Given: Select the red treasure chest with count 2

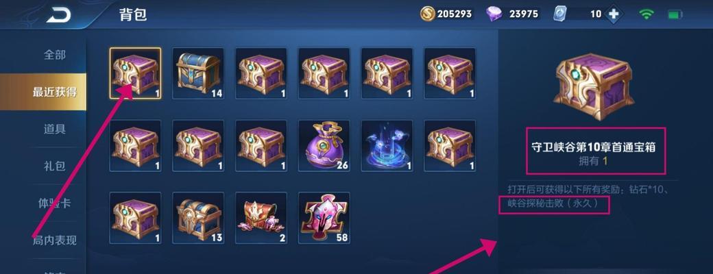Looking at the screenshot, I should pos(261,218).
